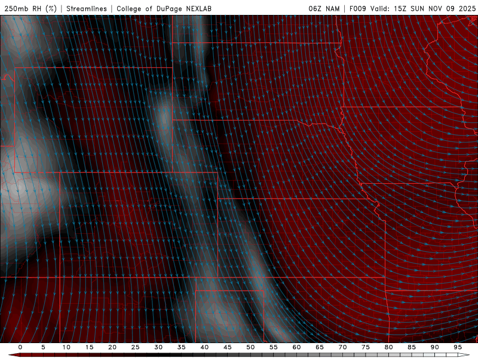Click the colorbar label "5"
478x358 pixels.
click(43, 347)
